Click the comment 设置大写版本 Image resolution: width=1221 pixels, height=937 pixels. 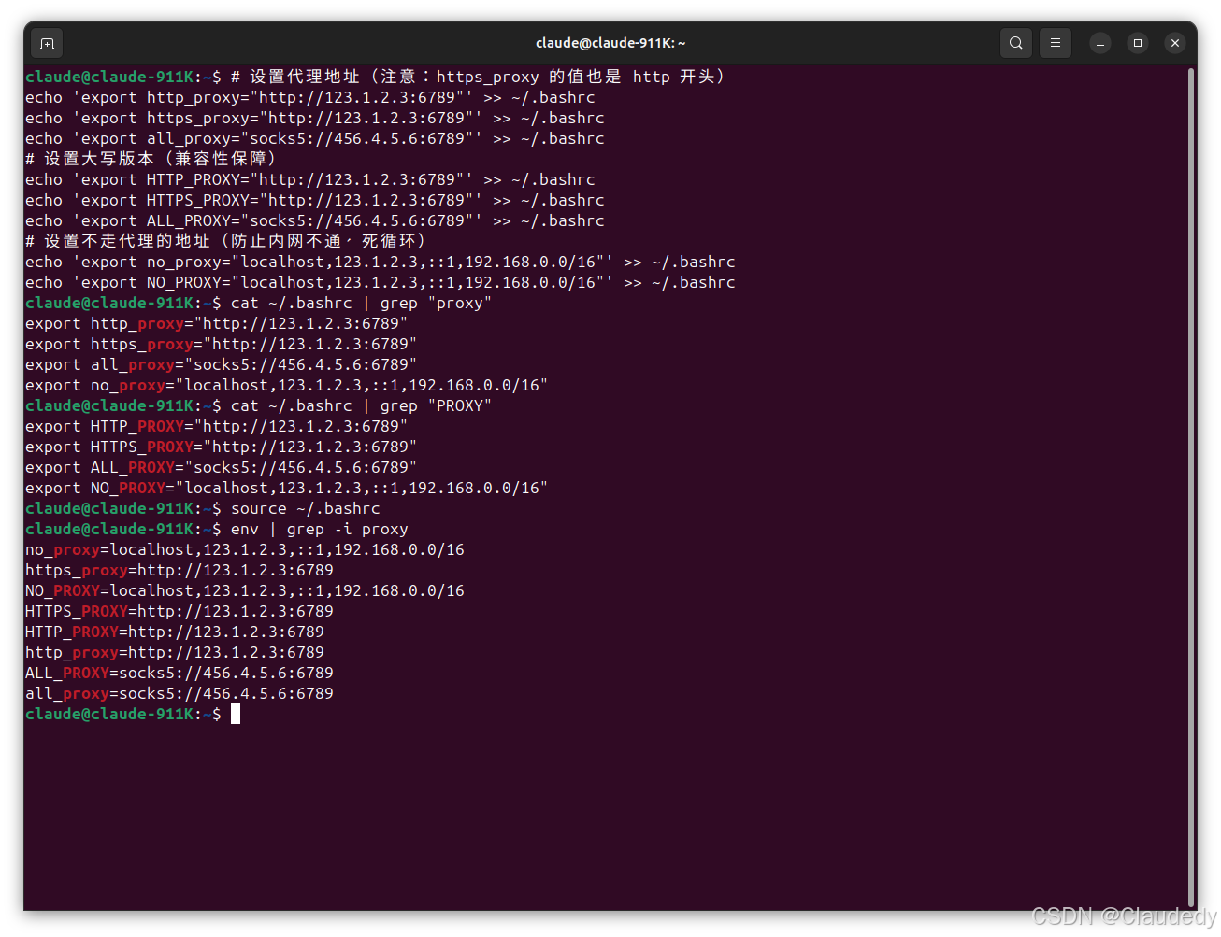[151, 159]
